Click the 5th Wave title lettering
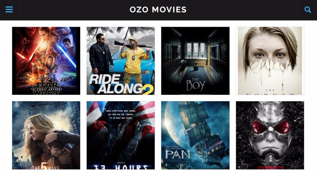Viewport: 317px width, 171px height. tap(46, 166)
